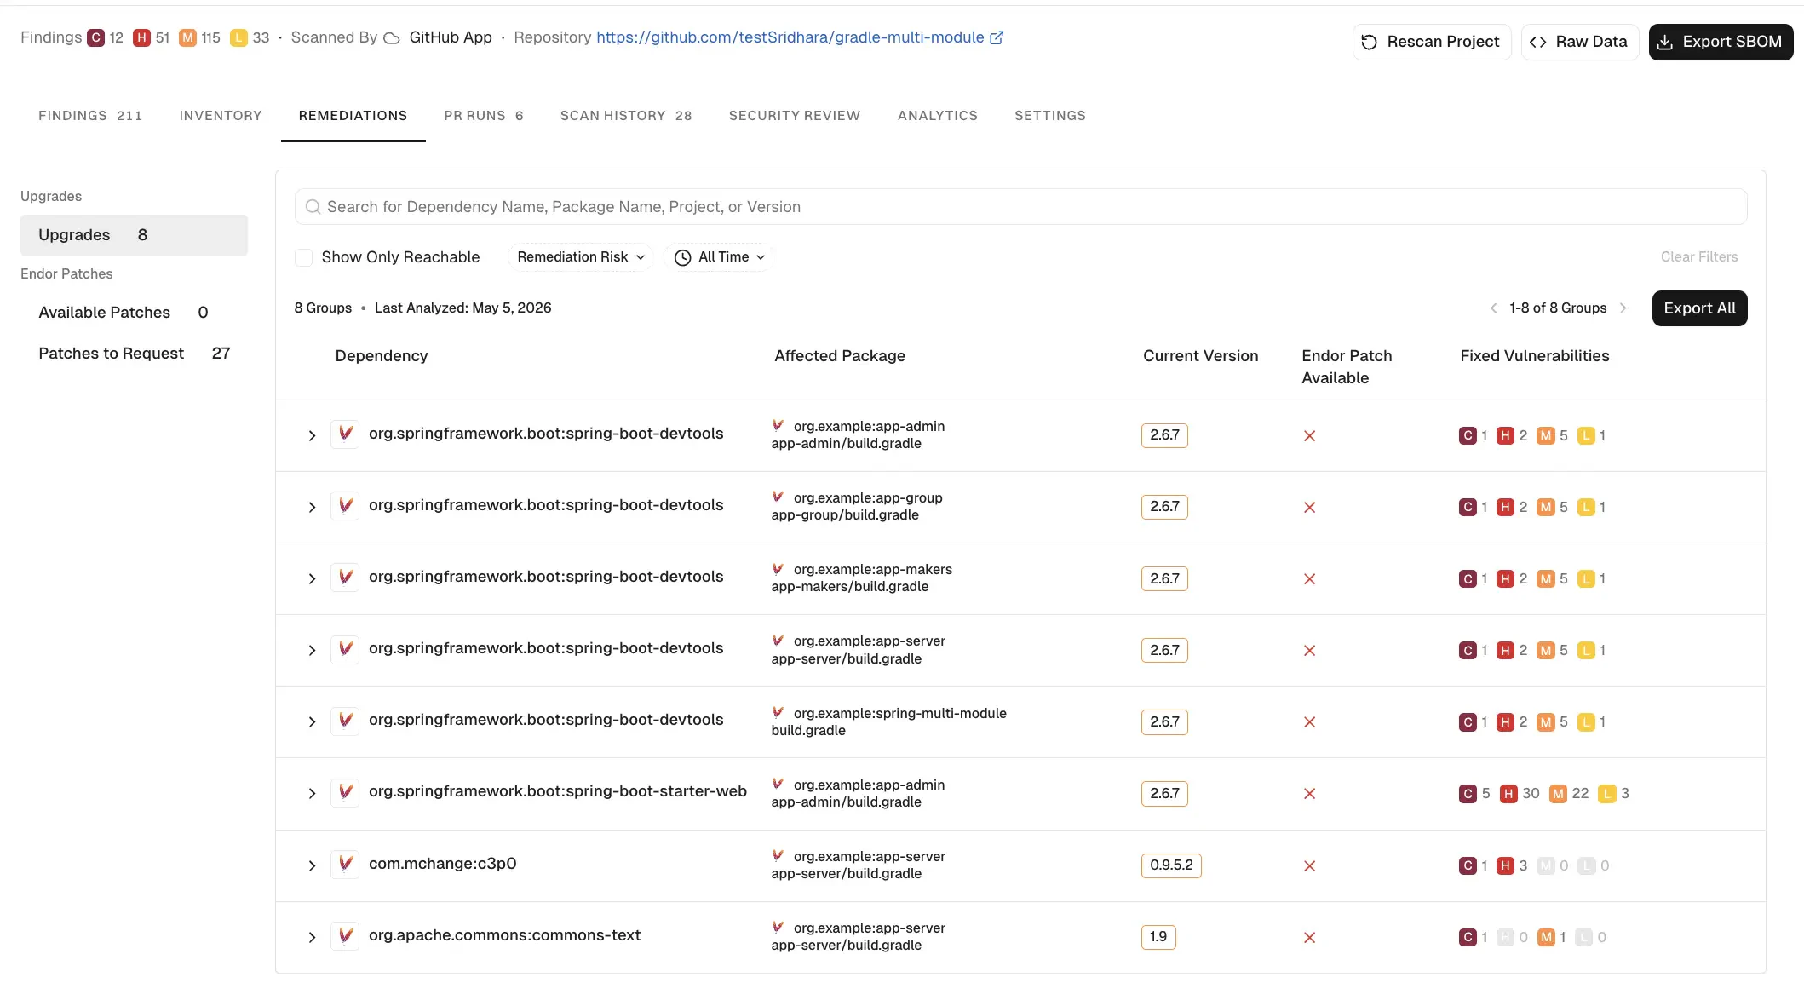This screenshot has width=1804, height=983.
Task: Click the Raw Data button
Action: [1580, 42]
